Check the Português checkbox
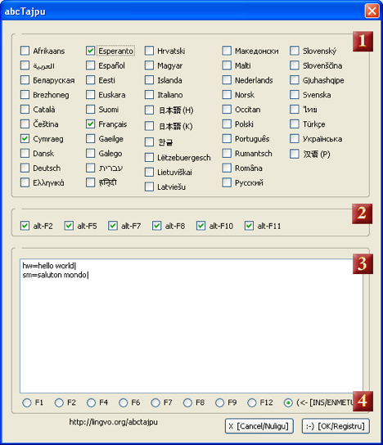This screenshot has height=445, width=383. (x=227, y=139)
